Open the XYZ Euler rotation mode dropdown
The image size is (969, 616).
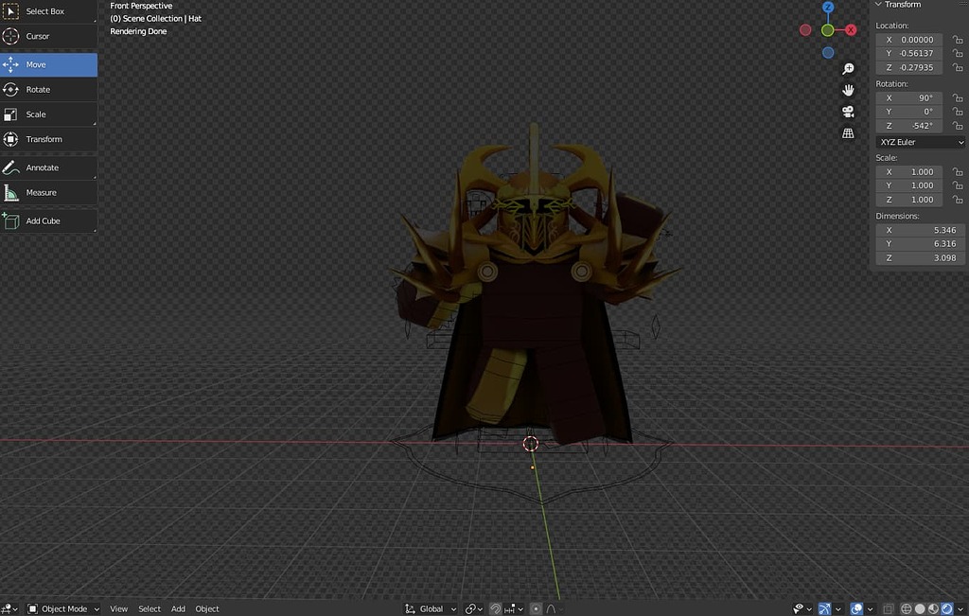[918, 141]
